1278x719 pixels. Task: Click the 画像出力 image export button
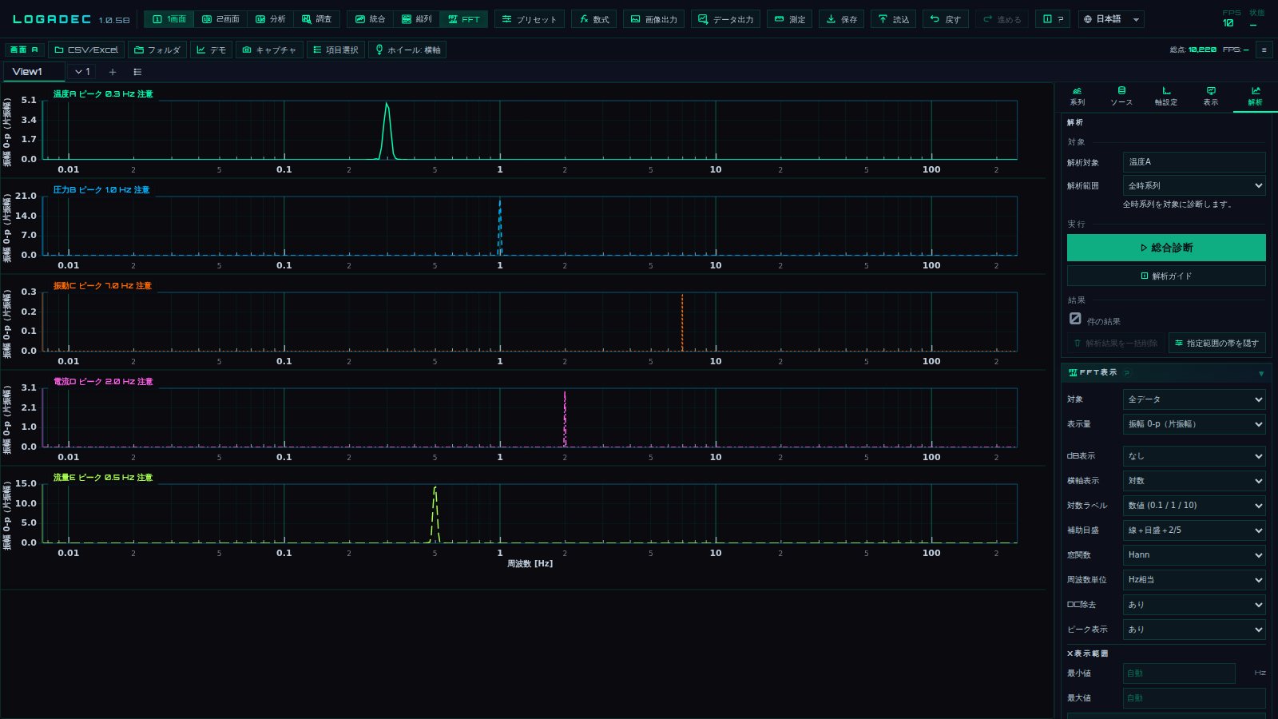pyautogui.click(x=653, y=19)
